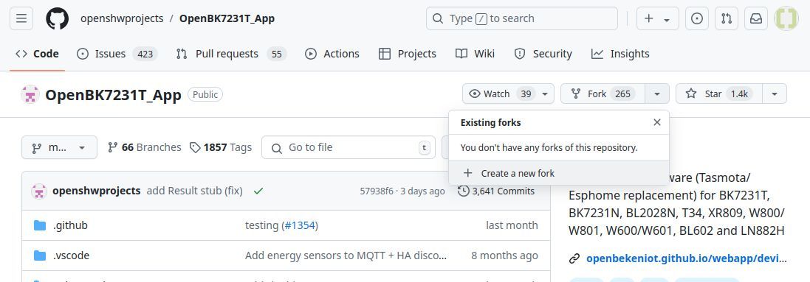
Task: Click commit message add Result stub (fix)
Action: point(195,191)
